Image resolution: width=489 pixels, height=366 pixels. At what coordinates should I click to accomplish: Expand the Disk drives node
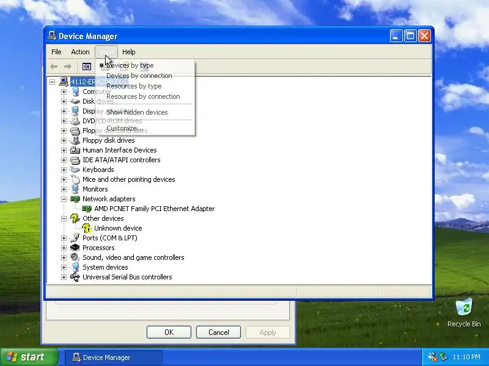click(64, 101)
